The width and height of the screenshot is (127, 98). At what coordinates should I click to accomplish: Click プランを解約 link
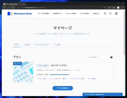(92, 79)
